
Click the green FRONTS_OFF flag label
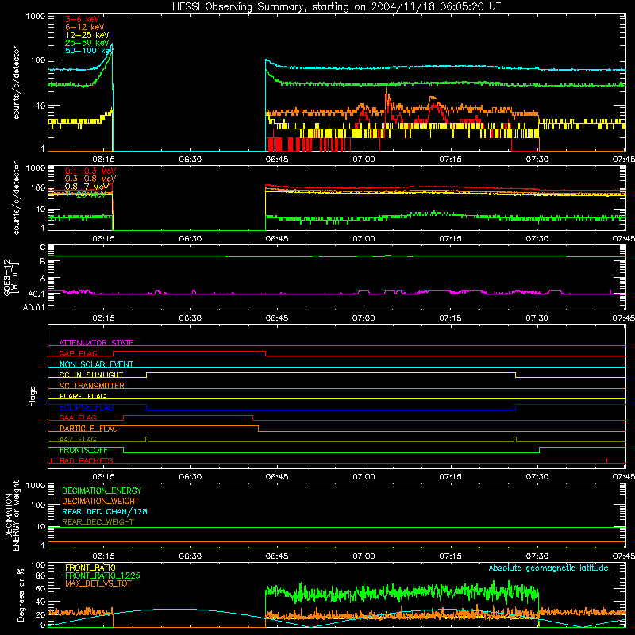(83, 450)
